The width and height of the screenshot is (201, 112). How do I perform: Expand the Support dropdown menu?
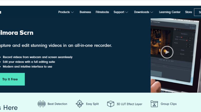[x=121, y=12]
